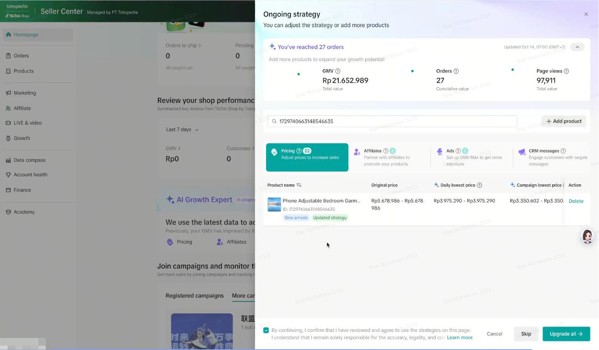Viewport: 599px width, 350px height.
Task: Click the daily lowest price Rp3.975.290 cell
Action: tap(464, 201)
